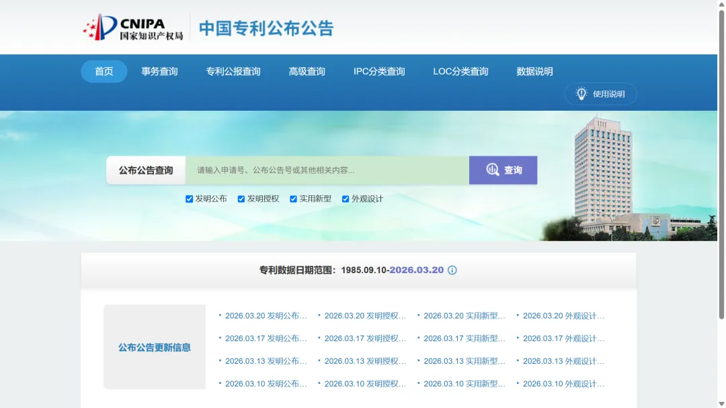Click the 使用说明 button

600,94
